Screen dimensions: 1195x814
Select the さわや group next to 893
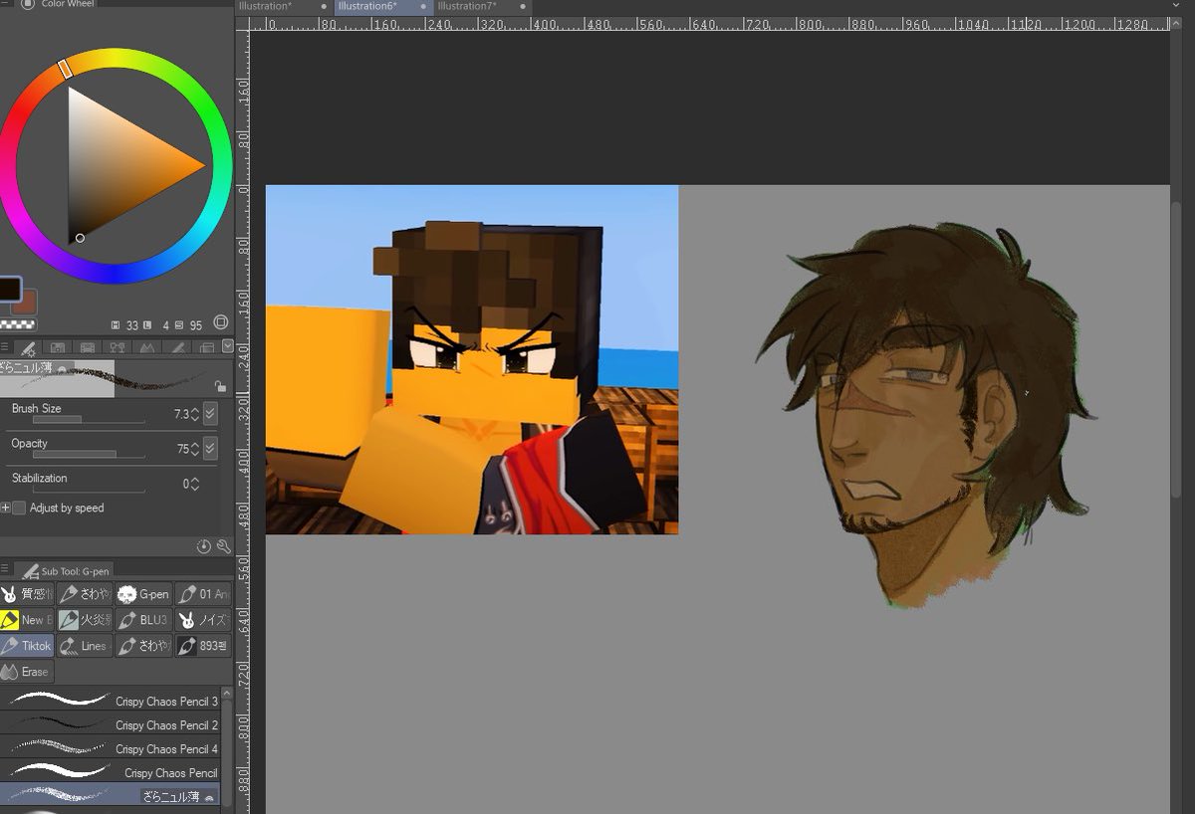click(x=143, y=646)
